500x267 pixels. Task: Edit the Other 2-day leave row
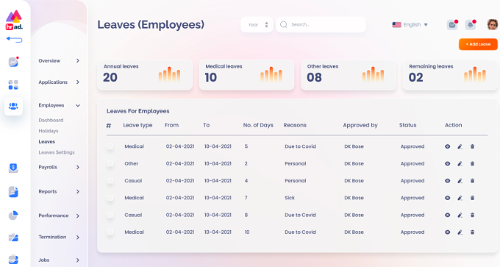460,163
